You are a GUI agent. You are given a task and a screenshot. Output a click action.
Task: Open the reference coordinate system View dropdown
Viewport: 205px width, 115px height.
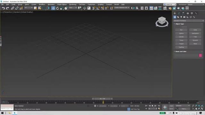(x=73, y=8)
